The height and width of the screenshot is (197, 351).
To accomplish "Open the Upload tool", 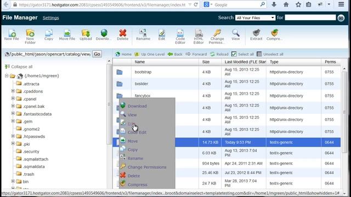I will (x=86, y=35).
